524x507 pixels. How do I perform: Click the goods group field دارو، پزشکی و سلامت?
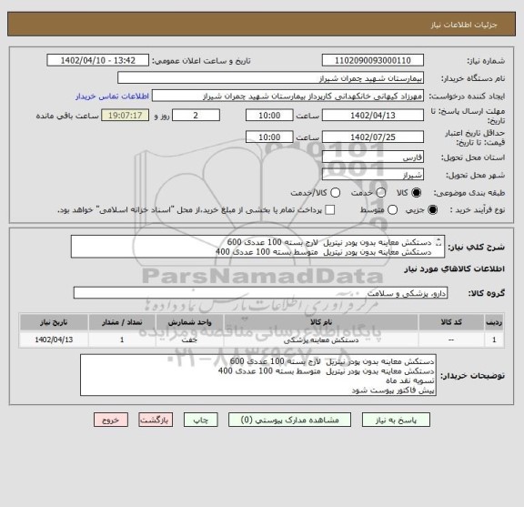(260, 293)
